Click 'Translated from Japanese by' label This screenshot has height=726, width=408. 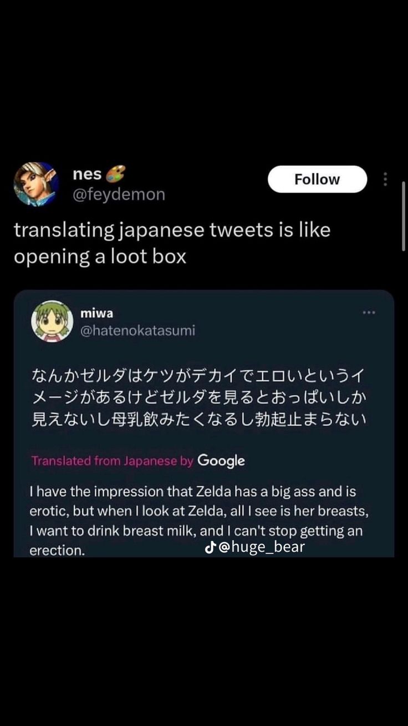click(x=113, y=461)
